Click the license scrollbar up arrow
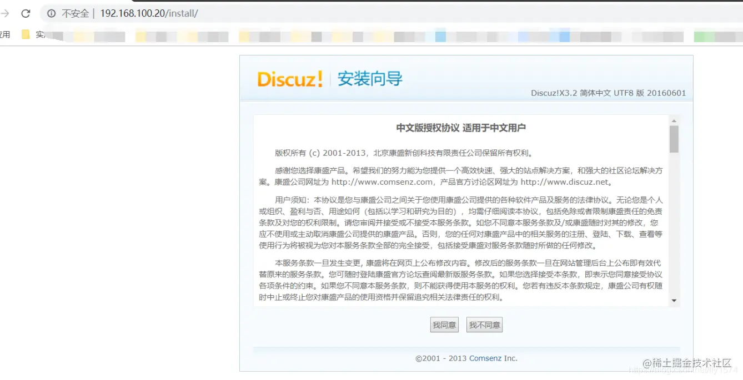 (674, 121)
